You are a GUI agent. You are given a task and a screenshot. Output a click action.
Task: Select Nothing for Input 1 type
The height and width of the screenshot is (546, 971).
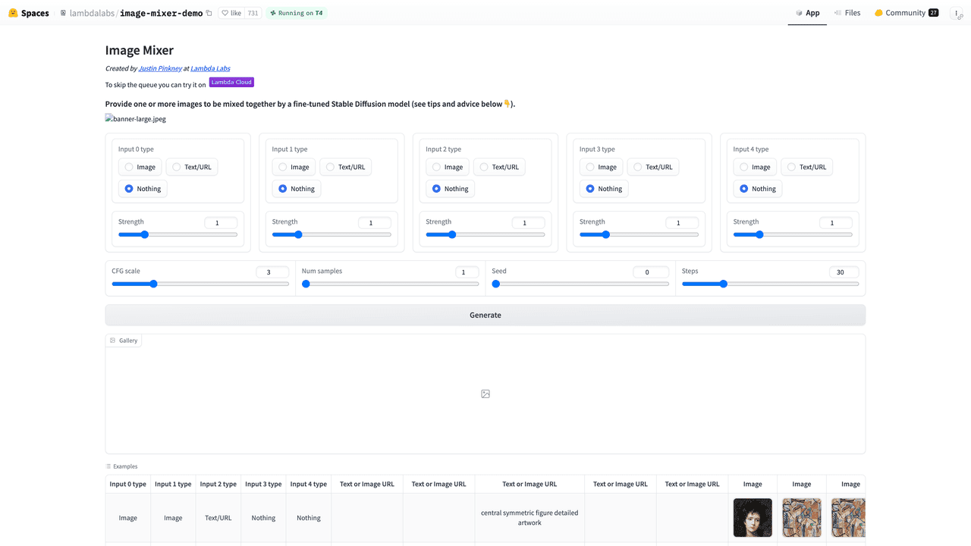click(297, 189)
